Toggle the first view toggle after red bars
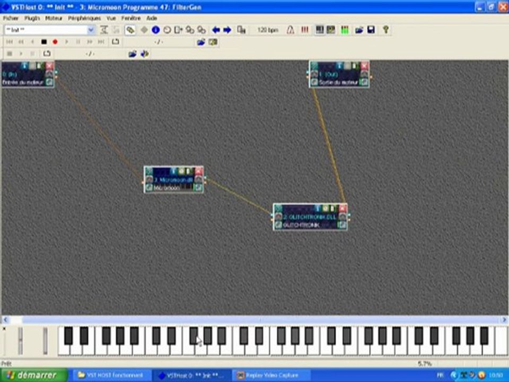The image size is (509, 382). [320, 30]
